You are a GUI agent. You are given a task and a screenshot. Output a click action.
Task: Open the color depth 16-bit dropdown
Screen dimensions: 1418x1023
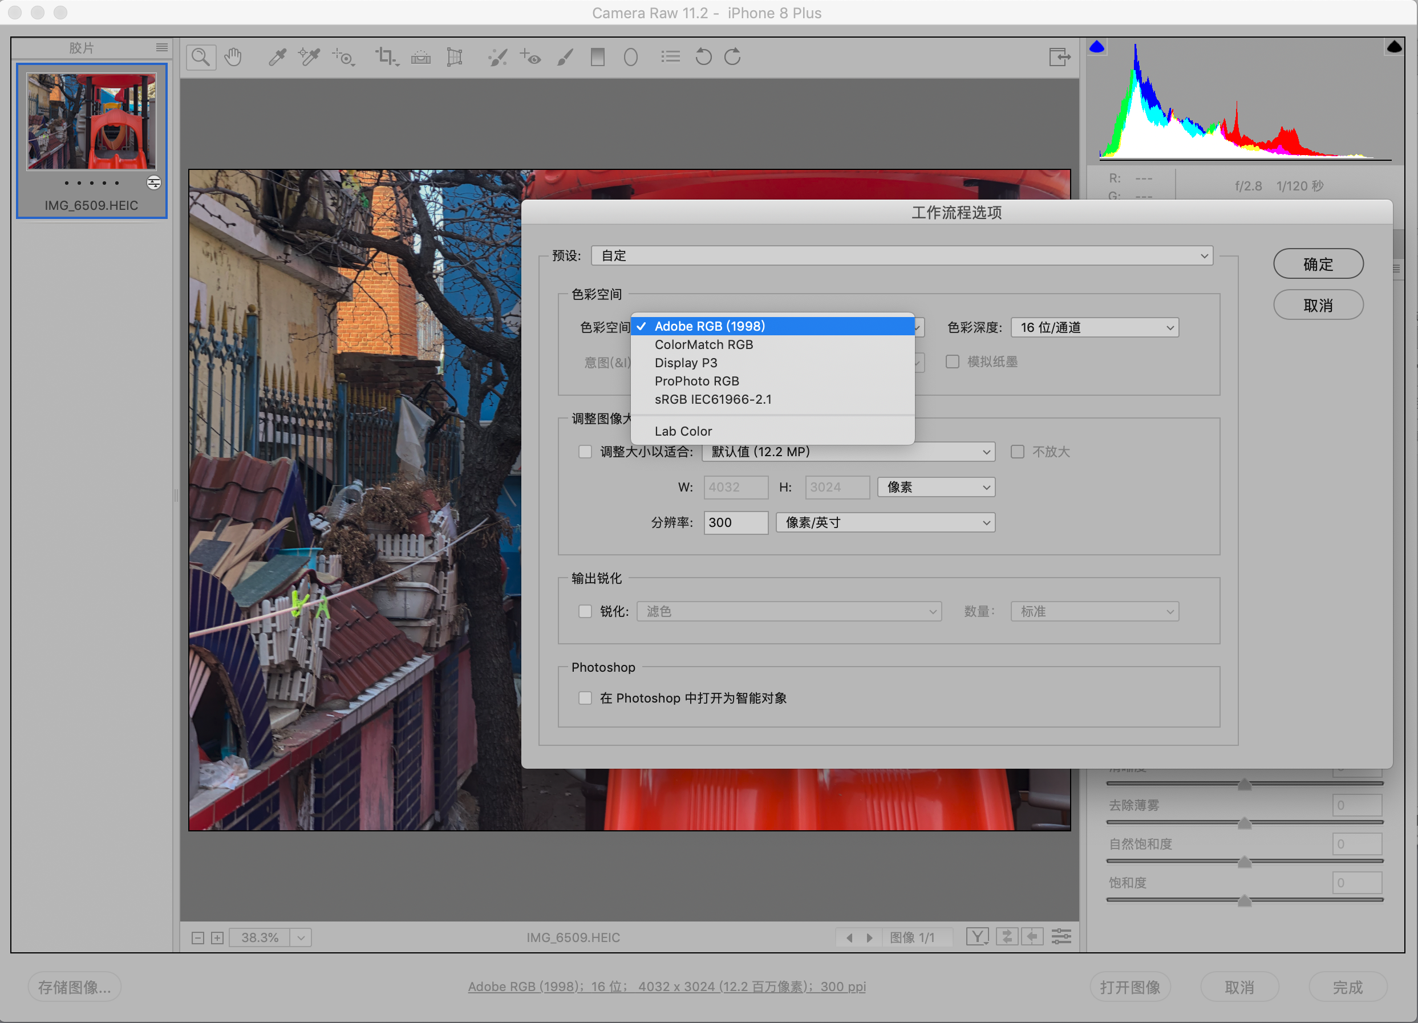point(1094,327)
